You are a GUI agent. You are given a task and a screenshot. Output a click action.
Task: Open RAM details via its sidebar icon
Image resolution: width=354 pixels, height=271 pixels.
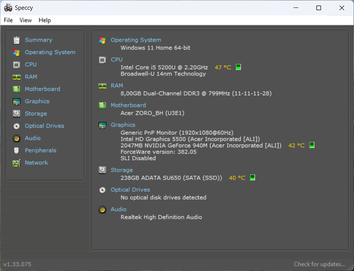(x=16, y=77)
